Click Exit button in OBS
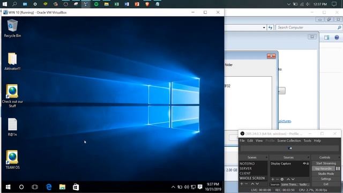343x193 pixels. (326, 184)
